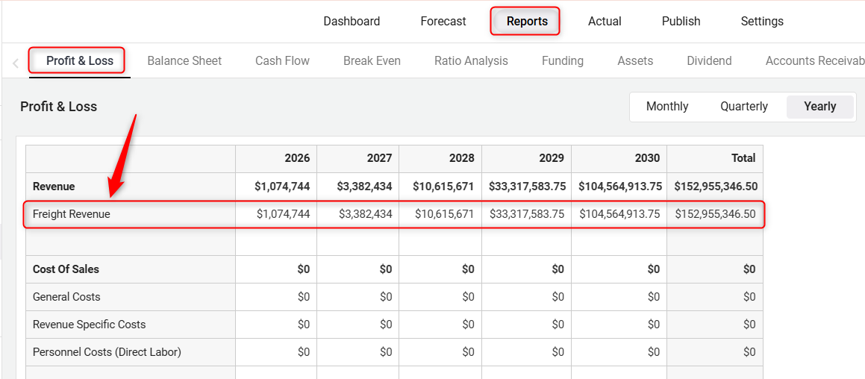This screenshot has height=379, width=865.
Task: Click the Publish menu item
Action: pos(681,21)
